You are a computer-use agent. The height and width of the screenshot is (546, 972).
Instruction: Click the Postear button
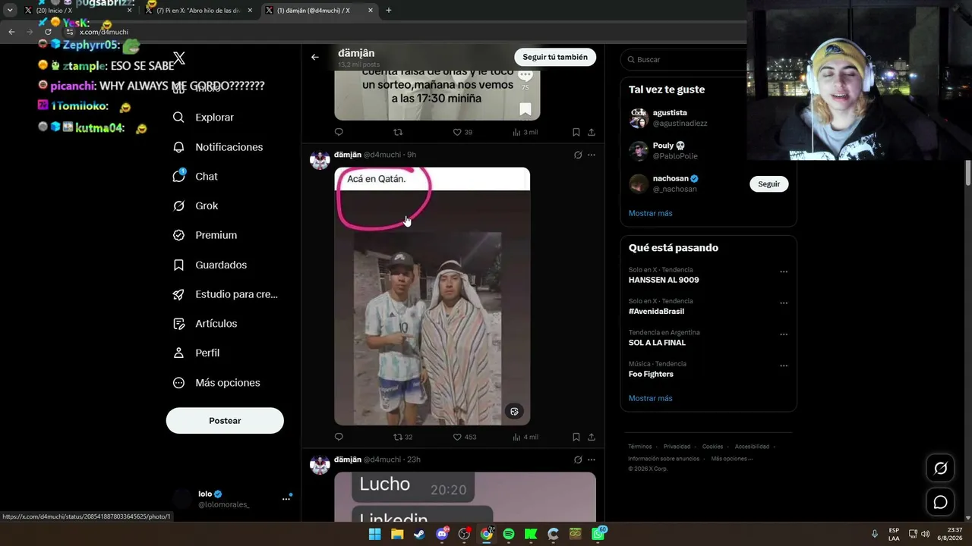(x=225, y=421)
